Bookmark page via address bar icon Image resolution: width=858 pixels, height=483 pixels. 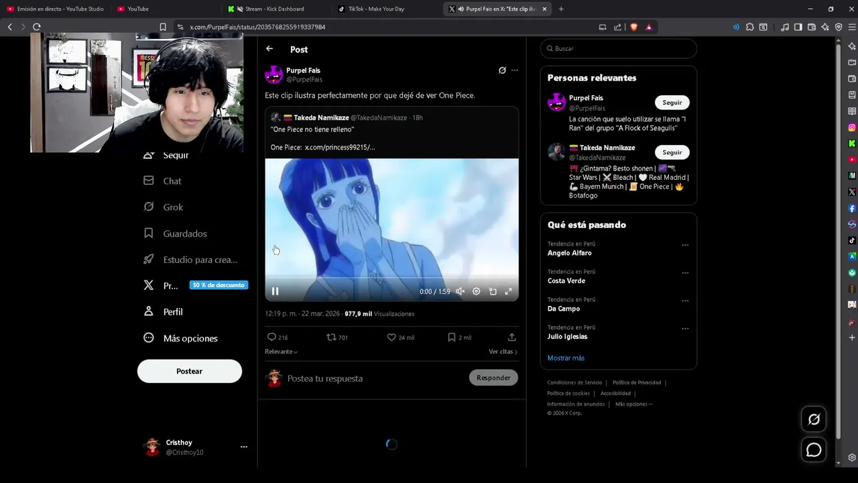163,27
